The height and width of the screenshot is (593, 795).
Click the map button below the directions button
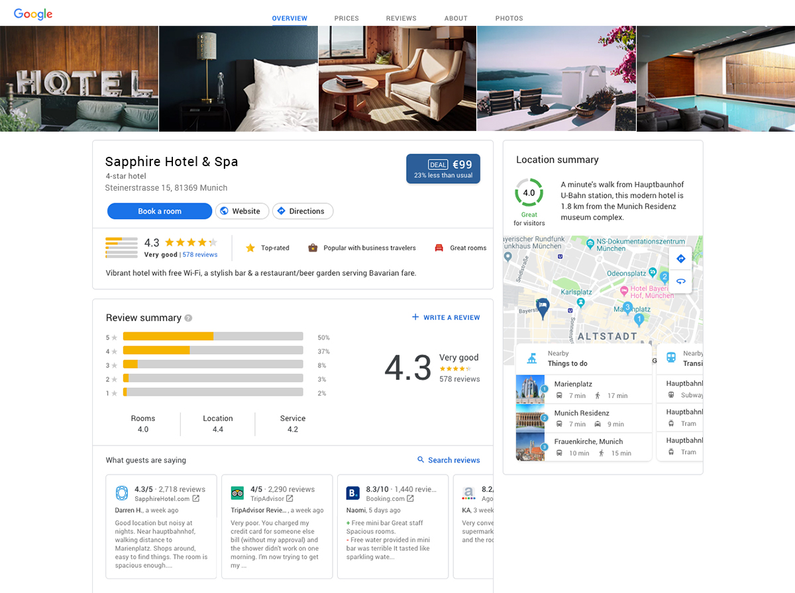[x=680, y=281]
